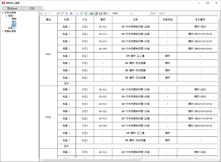This screenshot has height=162, width=221.
Task: Expand the 取整长度表 tree node
Action: pyautogui.click(x=2, y=31)
